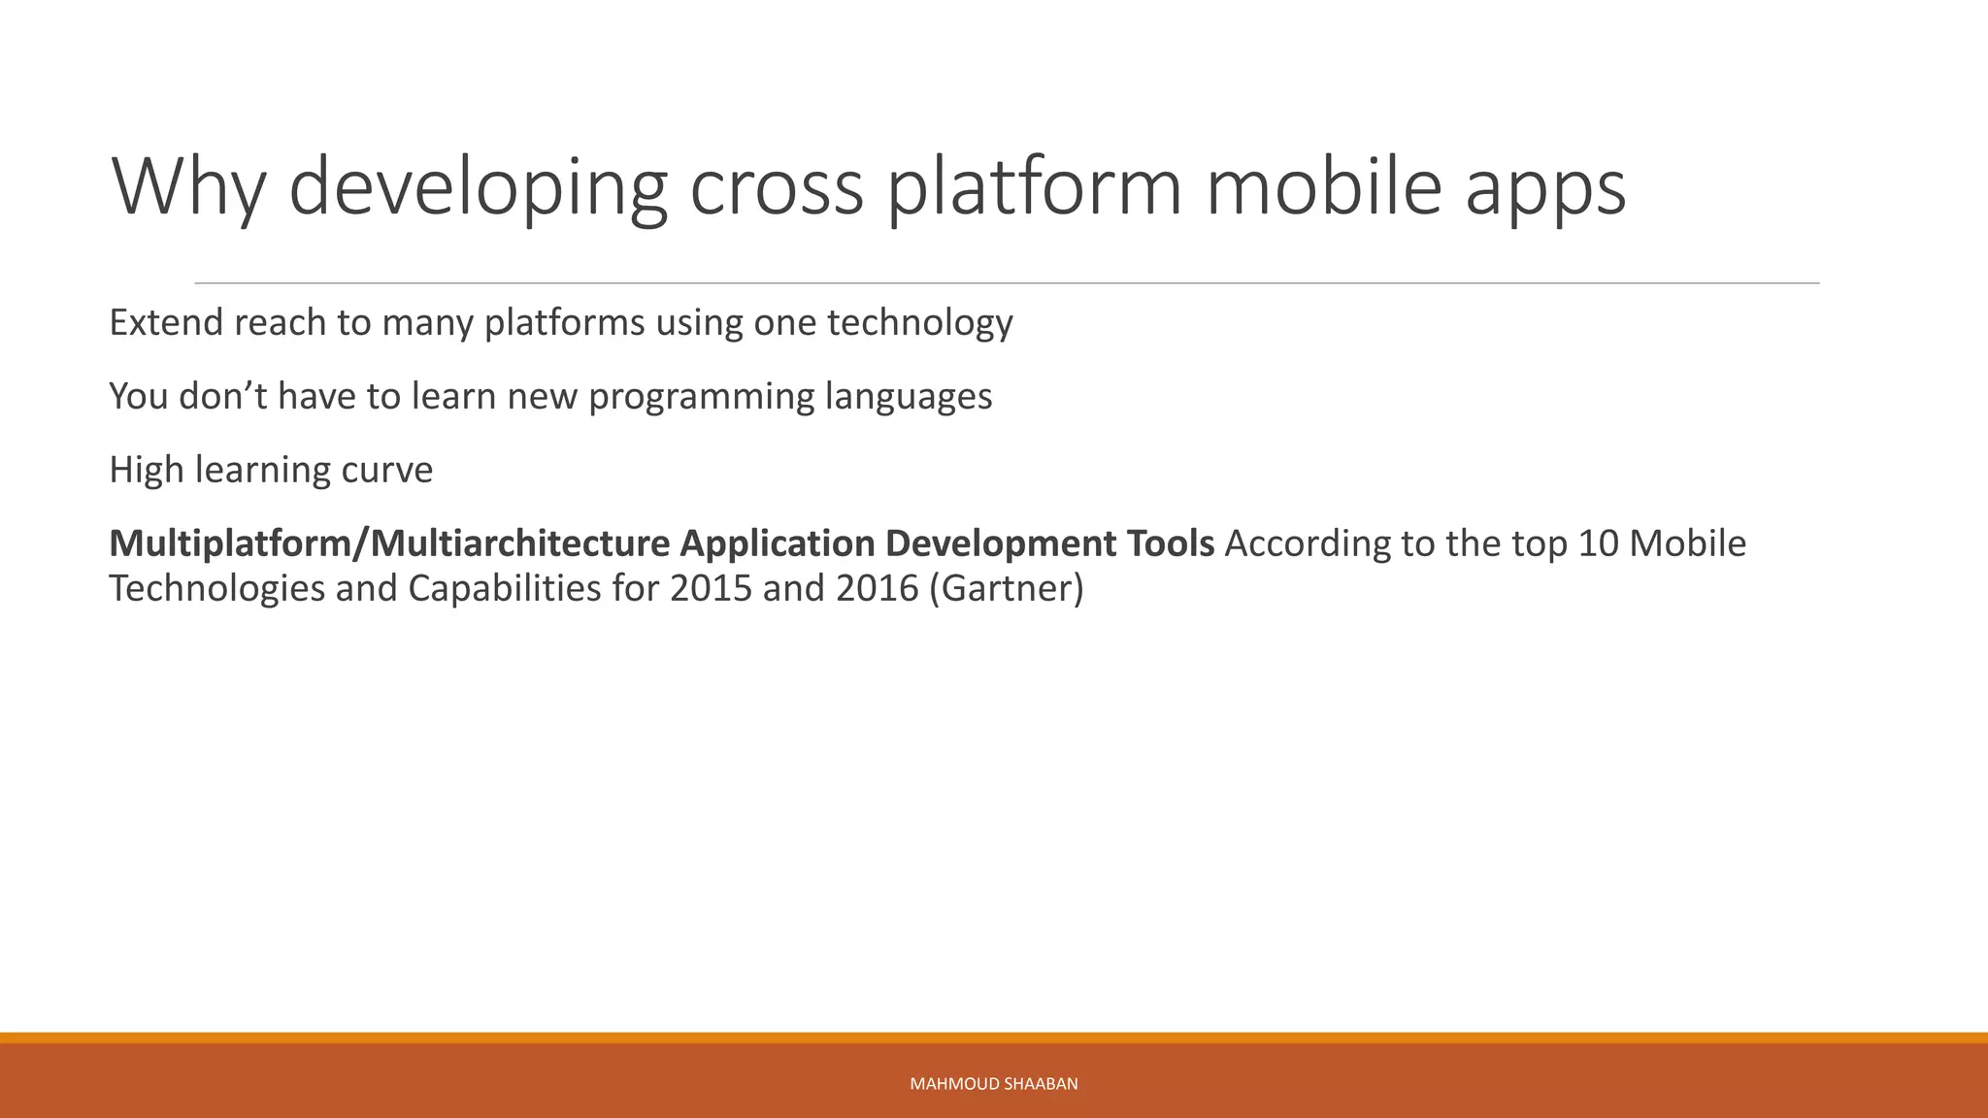This screenshot has height=1118, width=1988.
Task: Click the "MAHMOUD SHAABAN" footer text
Action: tap(993, 1084)
